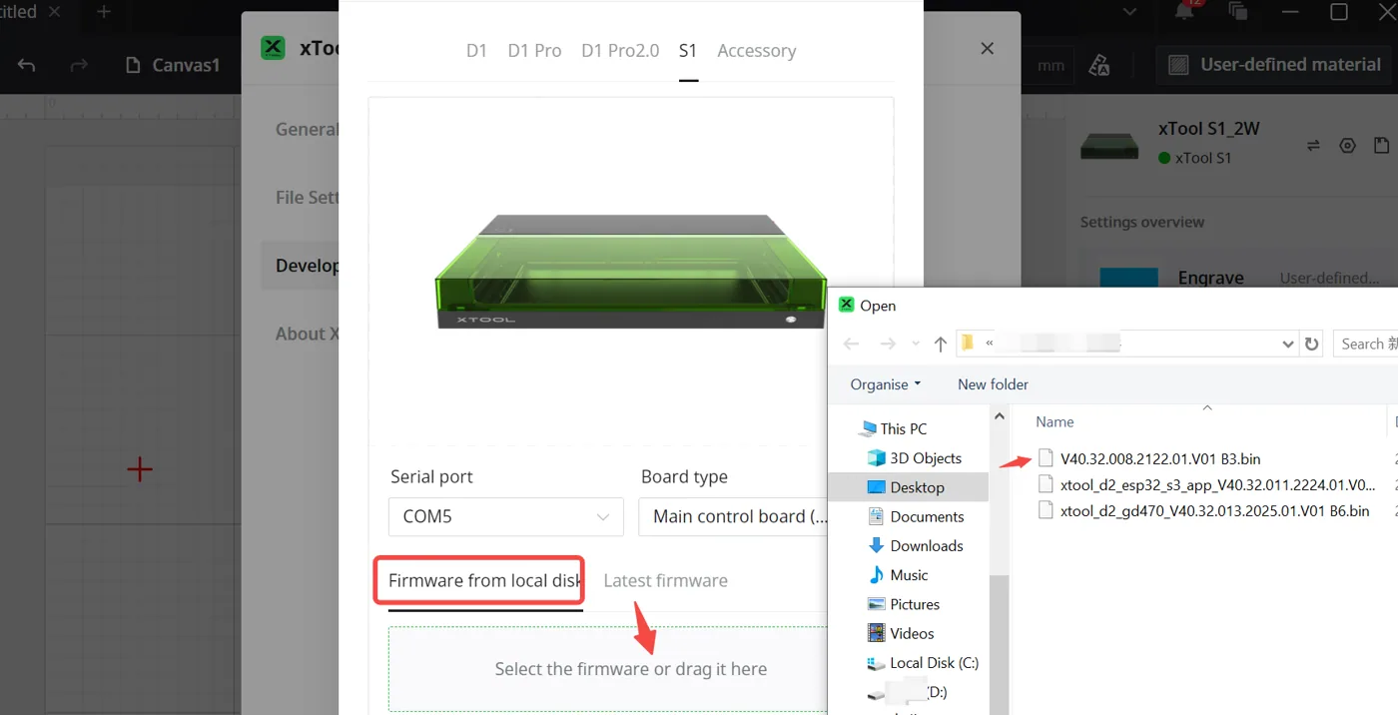Viewport: 1398px width, 715px height.
Task: Click New folder in Open dialog
Action: (x=993, y=384)
